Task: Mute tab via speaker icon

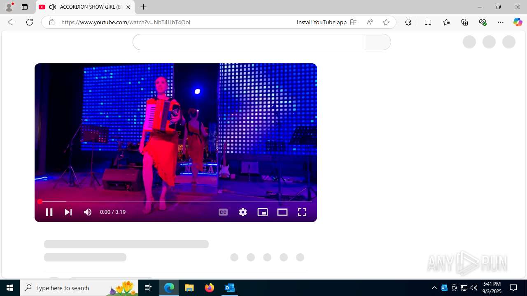Action: (53, 7)
